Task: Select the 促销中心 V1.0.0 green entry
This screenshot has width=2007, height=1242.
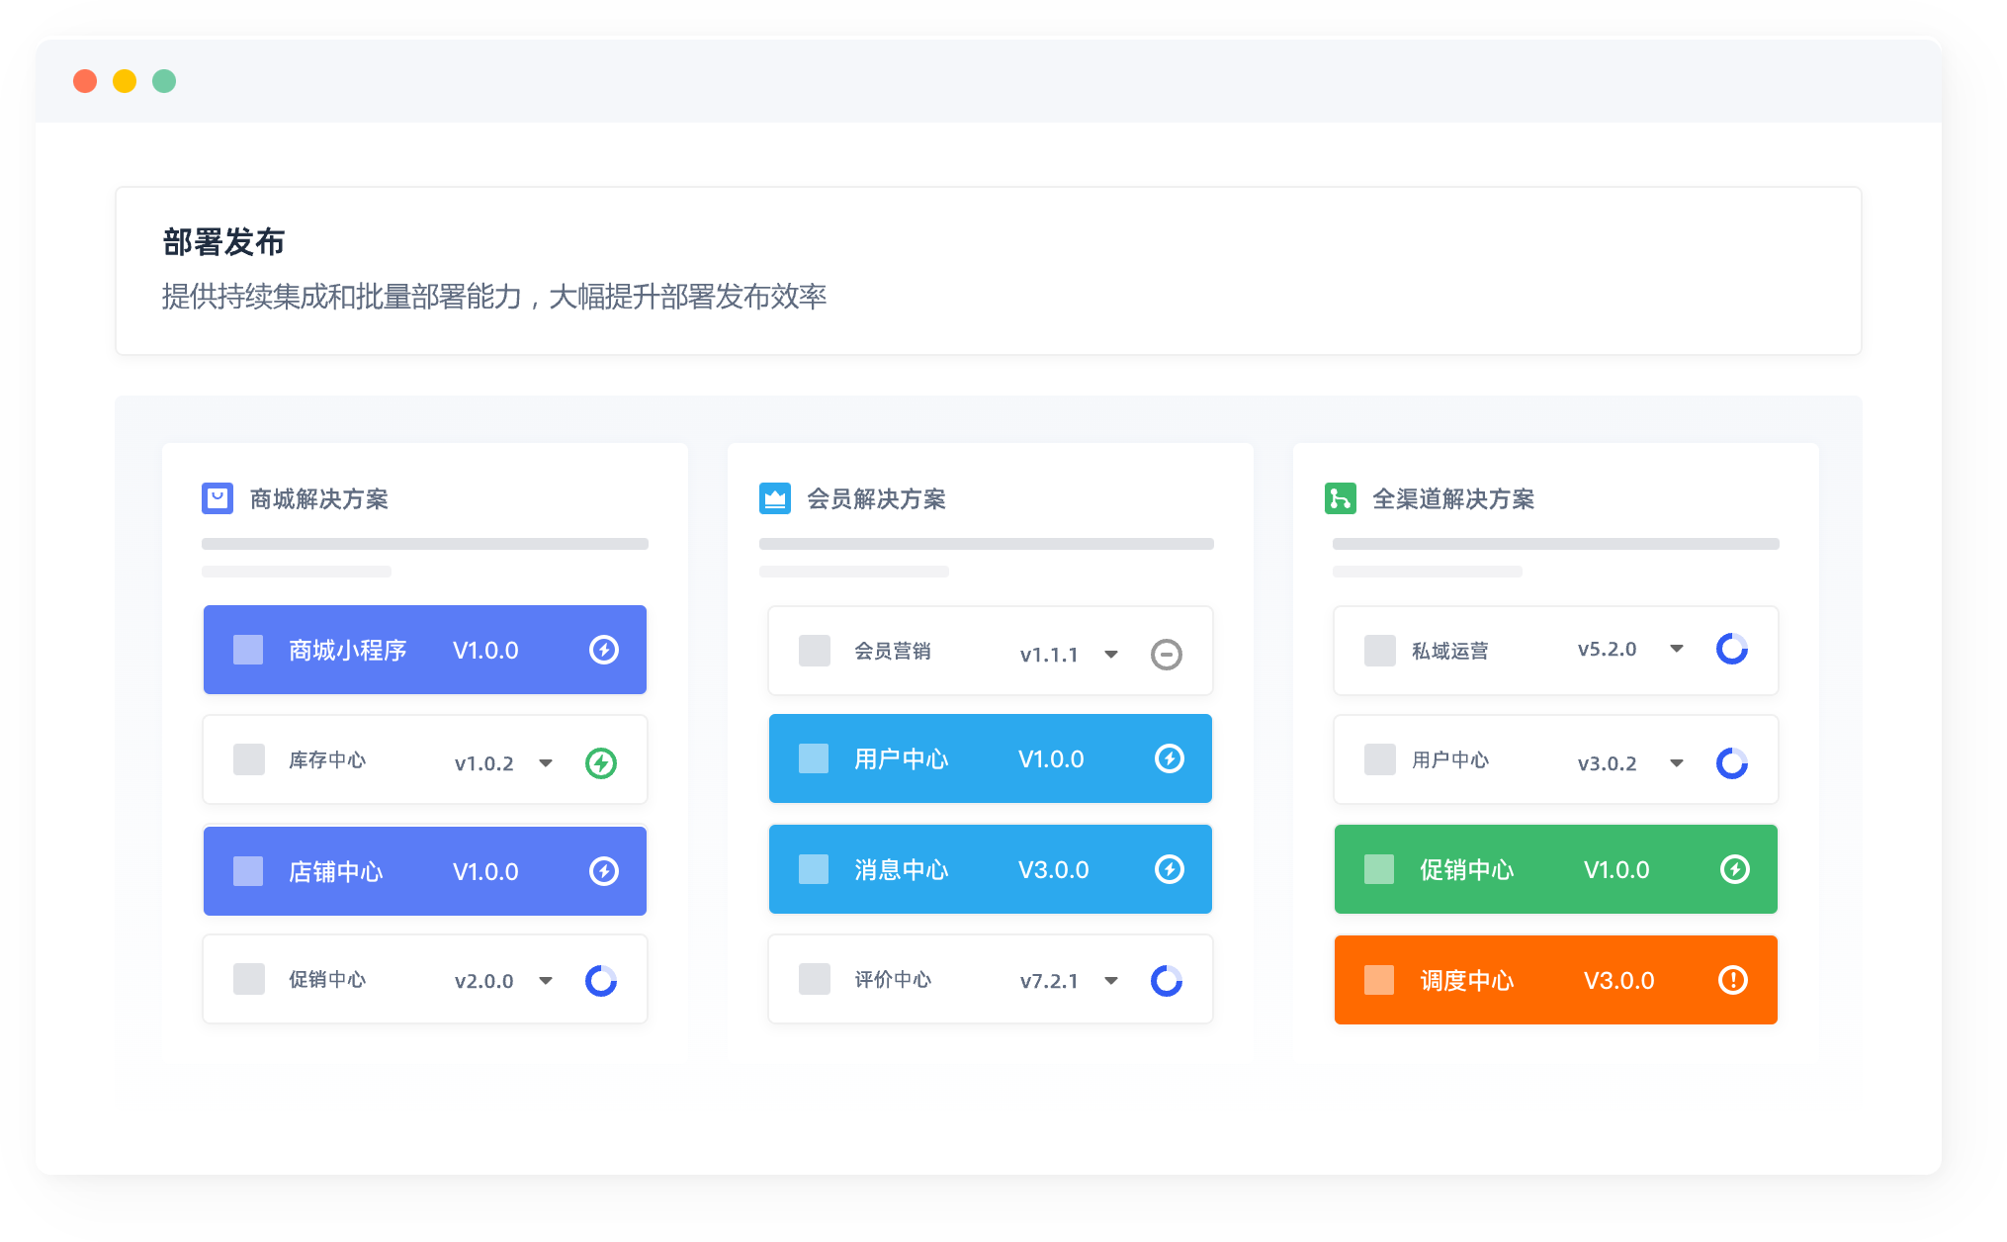Action: (x=1554, y=869)
